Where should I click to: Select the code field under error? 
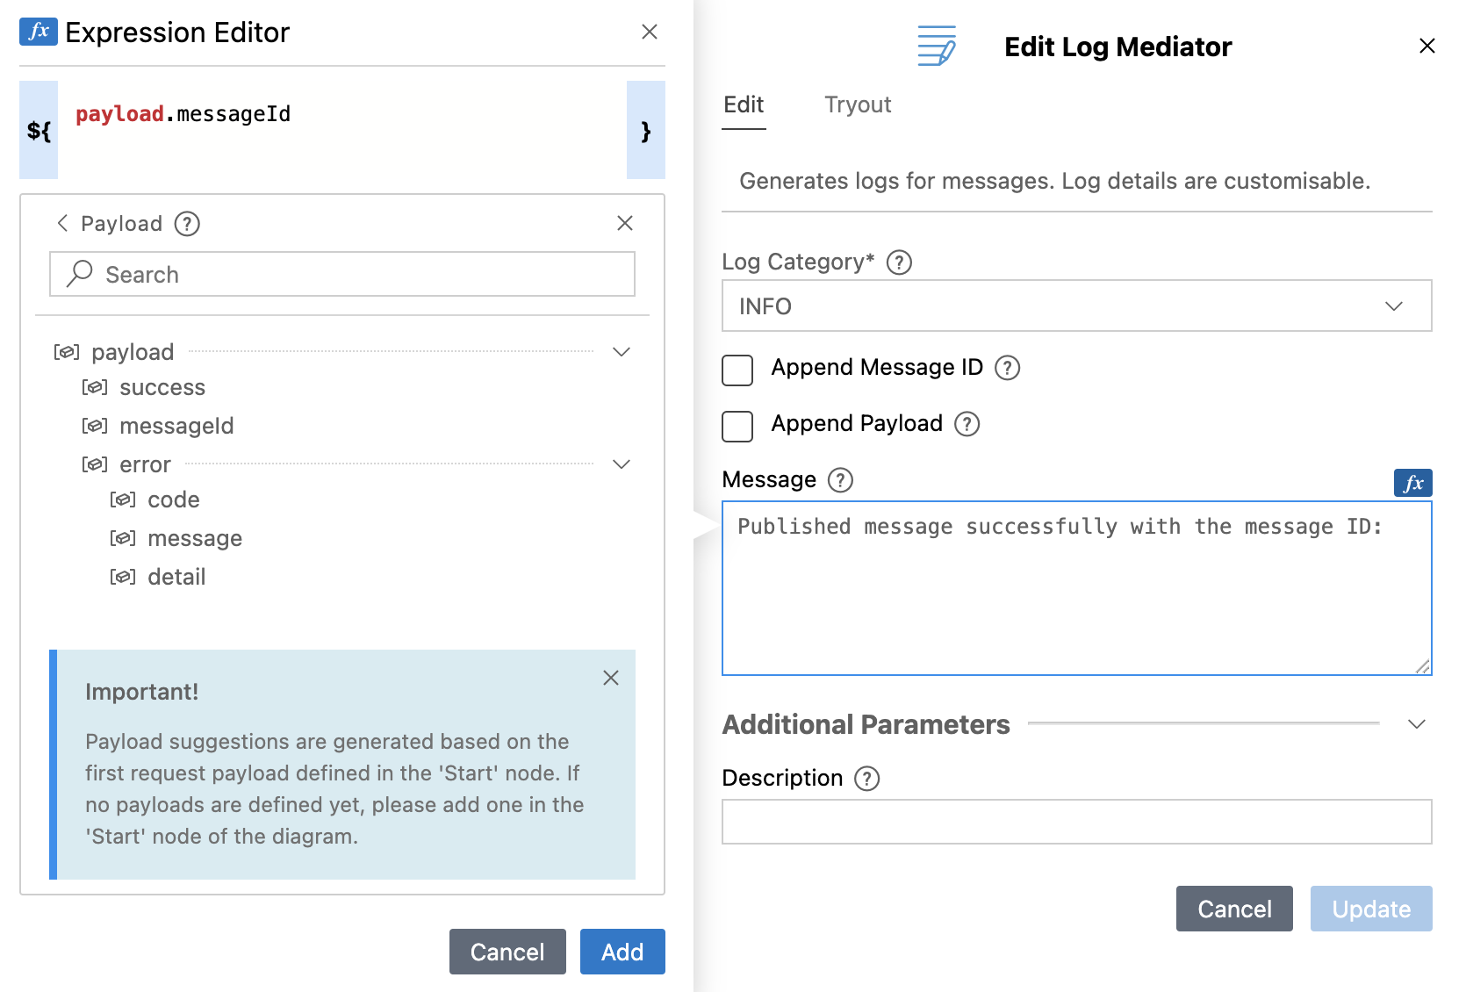pyautogui.click(x=174, y=500)
